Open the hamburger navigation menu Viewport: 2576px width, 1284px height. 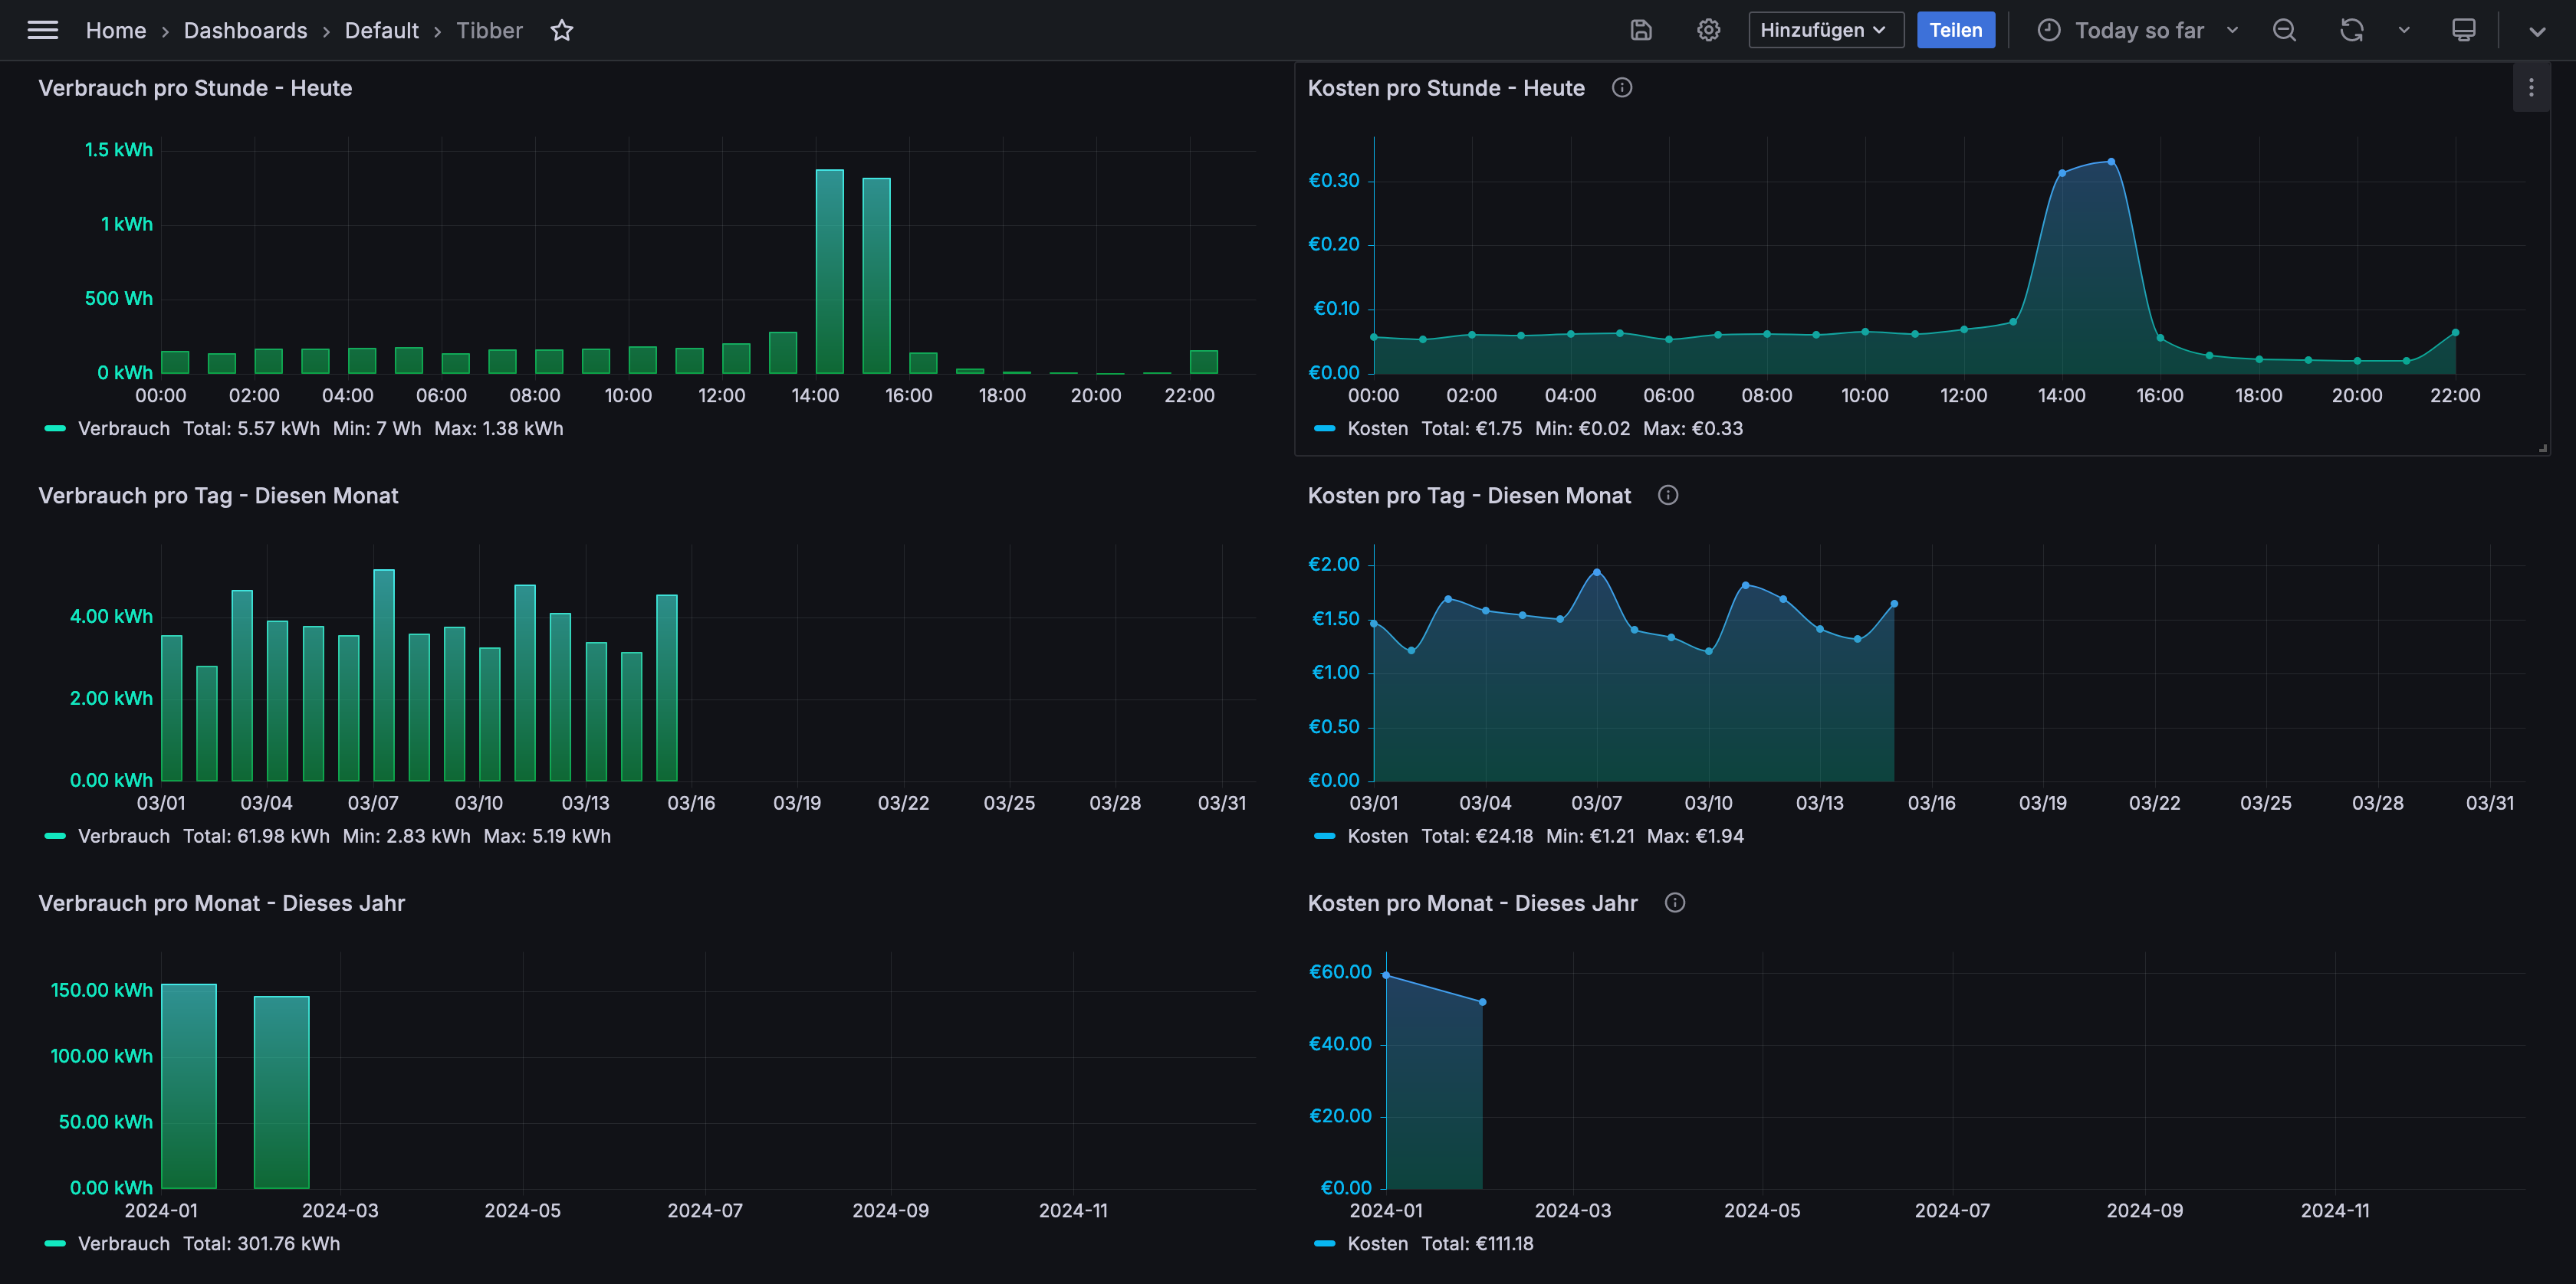[x=42, y=30]
